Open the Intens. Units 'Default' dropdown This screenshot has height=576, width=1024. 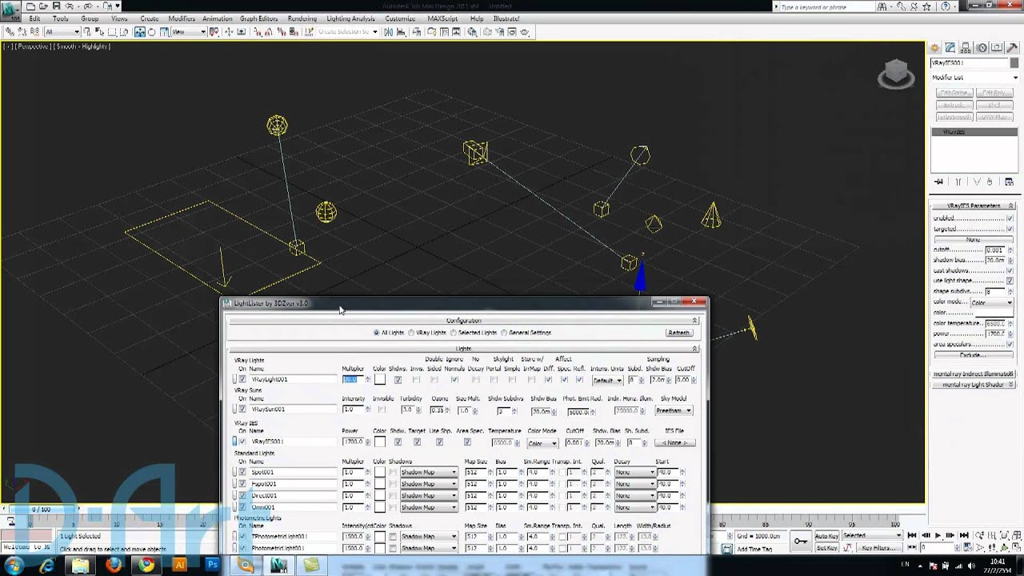click(607, 381)
